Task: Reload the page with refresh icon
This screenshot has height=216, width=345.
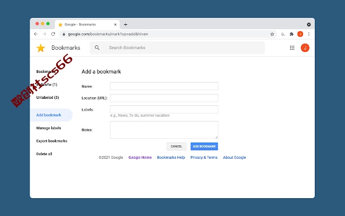Action: (x=53, y=34)
